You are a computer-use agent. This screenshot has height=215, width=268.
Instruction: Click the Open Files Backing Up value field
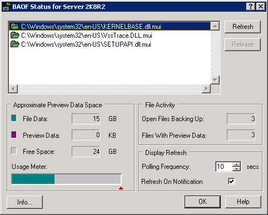coord(241,119)
